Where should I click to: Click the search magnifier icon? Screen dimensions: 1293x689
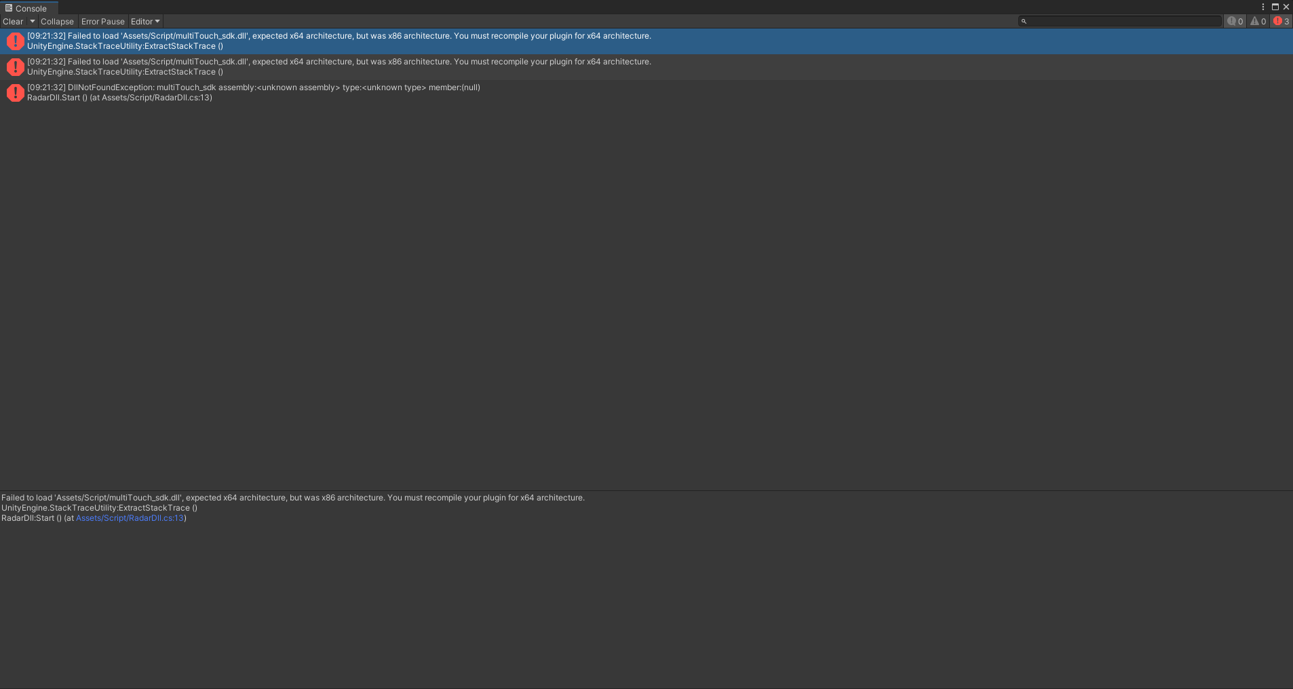point(1024,22)
